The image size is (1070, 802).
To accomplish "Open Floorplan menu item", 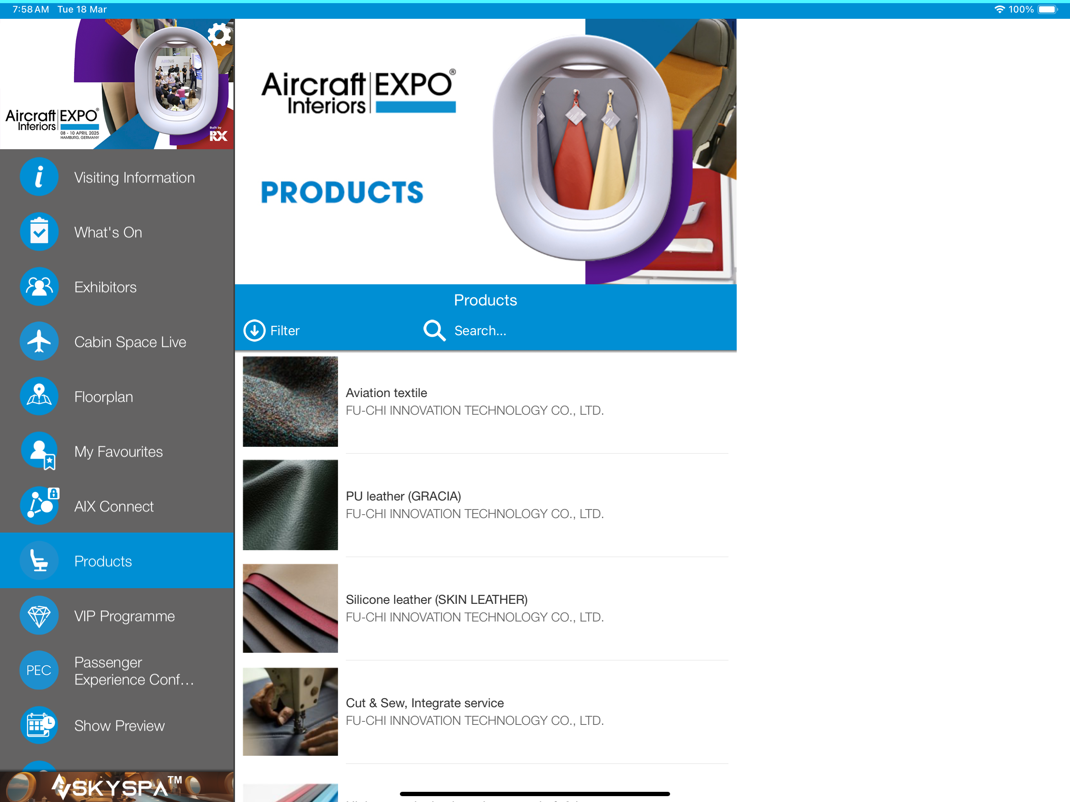I will pos(117,397).
